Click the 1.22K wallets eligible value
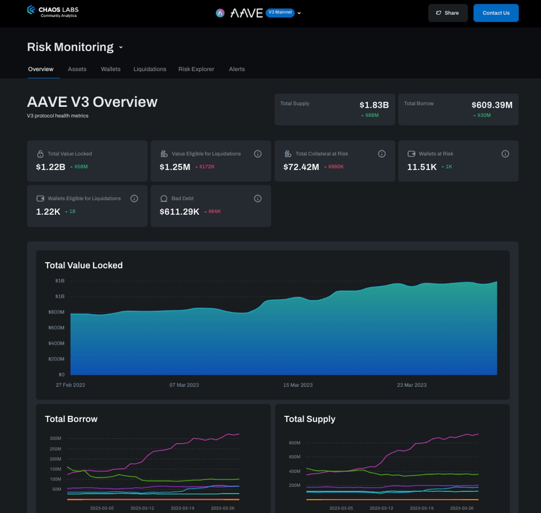Screen dimensions: 541x513 pyautogui.click(x=48, y=212)
